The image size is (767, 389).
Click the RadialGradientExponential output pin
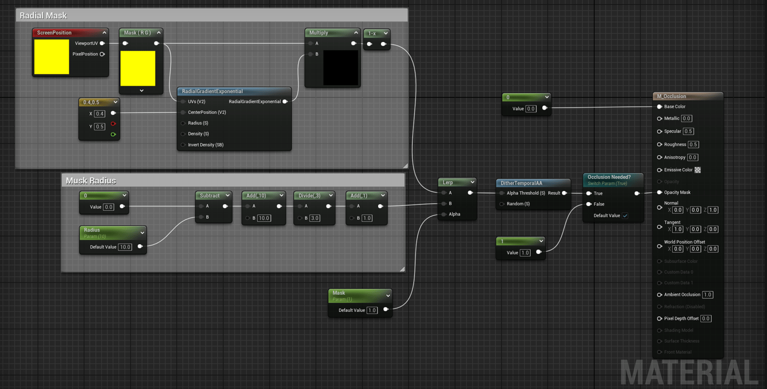[285, 101]
